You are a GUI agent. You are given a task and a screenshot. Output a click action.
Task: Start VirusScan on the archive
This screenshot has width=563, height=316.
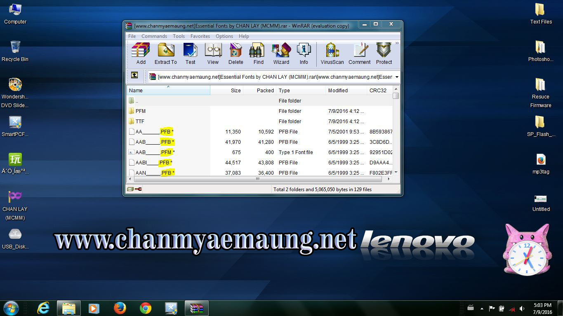332,54
